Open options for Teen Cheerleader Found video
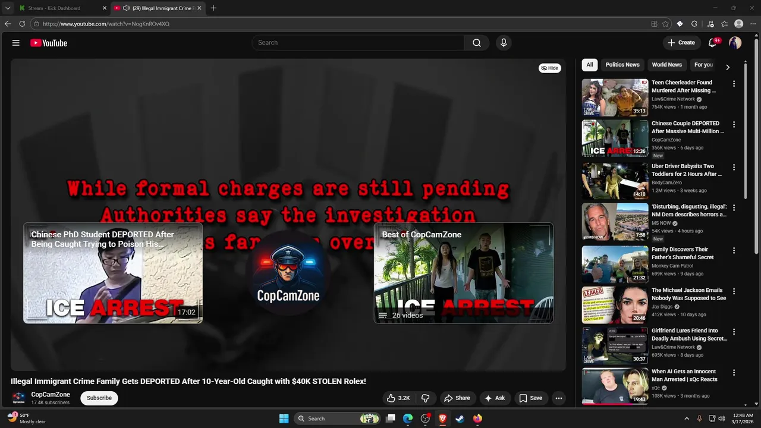Image resolution: width=761 pixels, height=428 pixels. [x=734, y=84]
